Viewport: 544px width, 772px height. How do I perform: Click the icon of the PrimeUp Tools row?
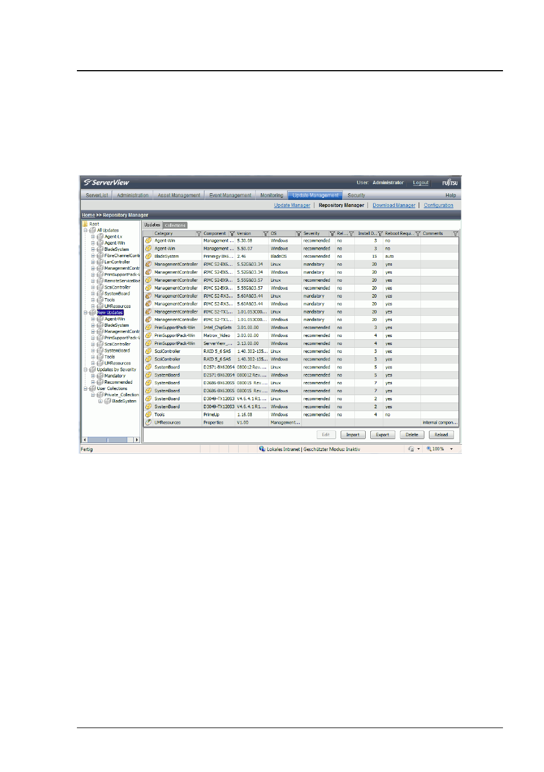pyautogui.click(x=148, y=415)
